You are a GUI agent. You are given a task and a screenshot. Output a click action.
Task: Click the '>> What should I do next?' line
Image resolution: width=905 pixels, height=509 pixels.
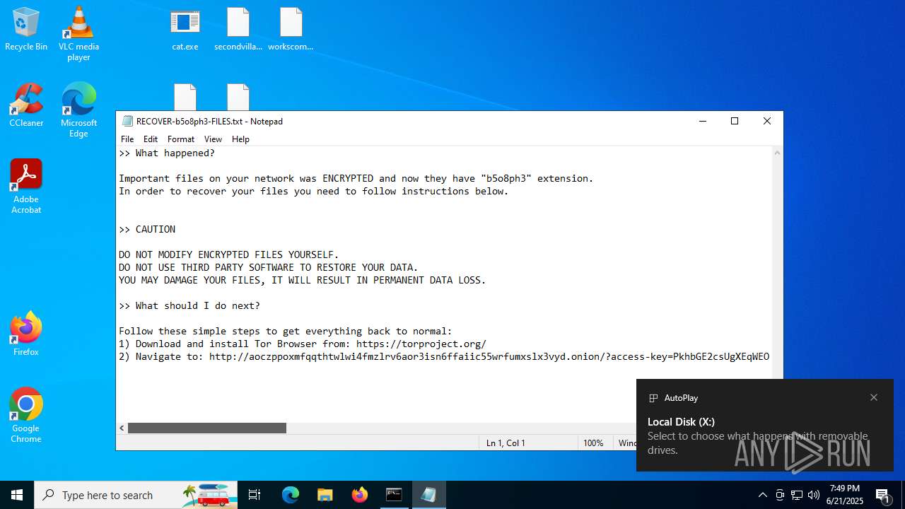189,306
